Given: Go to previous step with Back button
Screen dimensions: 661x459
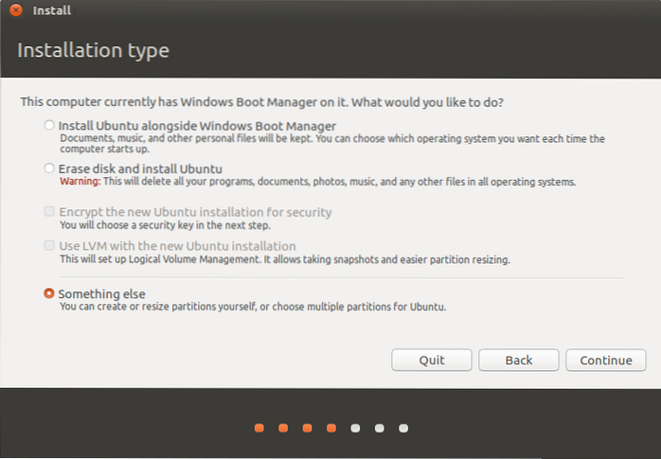Looking at the screenshot, I should pyautogui.click(x=519, y=360).
